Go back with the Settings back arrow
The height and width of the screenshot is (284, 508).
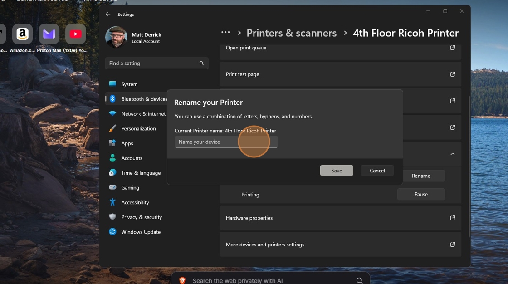[108, 15]
